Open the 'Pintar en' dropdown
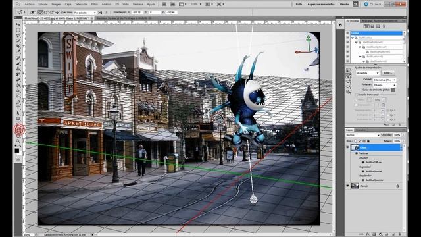 coord(384,85)
